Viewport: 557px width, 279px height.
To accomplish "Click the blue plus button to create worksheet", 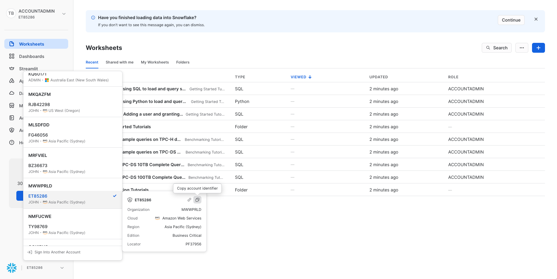I will point(538,48).
